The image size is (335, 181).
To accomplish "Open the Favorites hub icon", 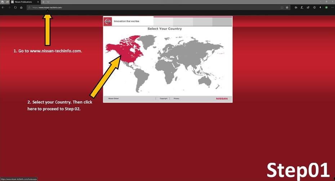I will coord(296,8).
